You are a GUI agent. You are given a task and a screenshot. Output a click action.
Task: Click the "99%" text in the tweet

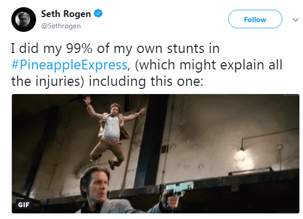[79, 48]
